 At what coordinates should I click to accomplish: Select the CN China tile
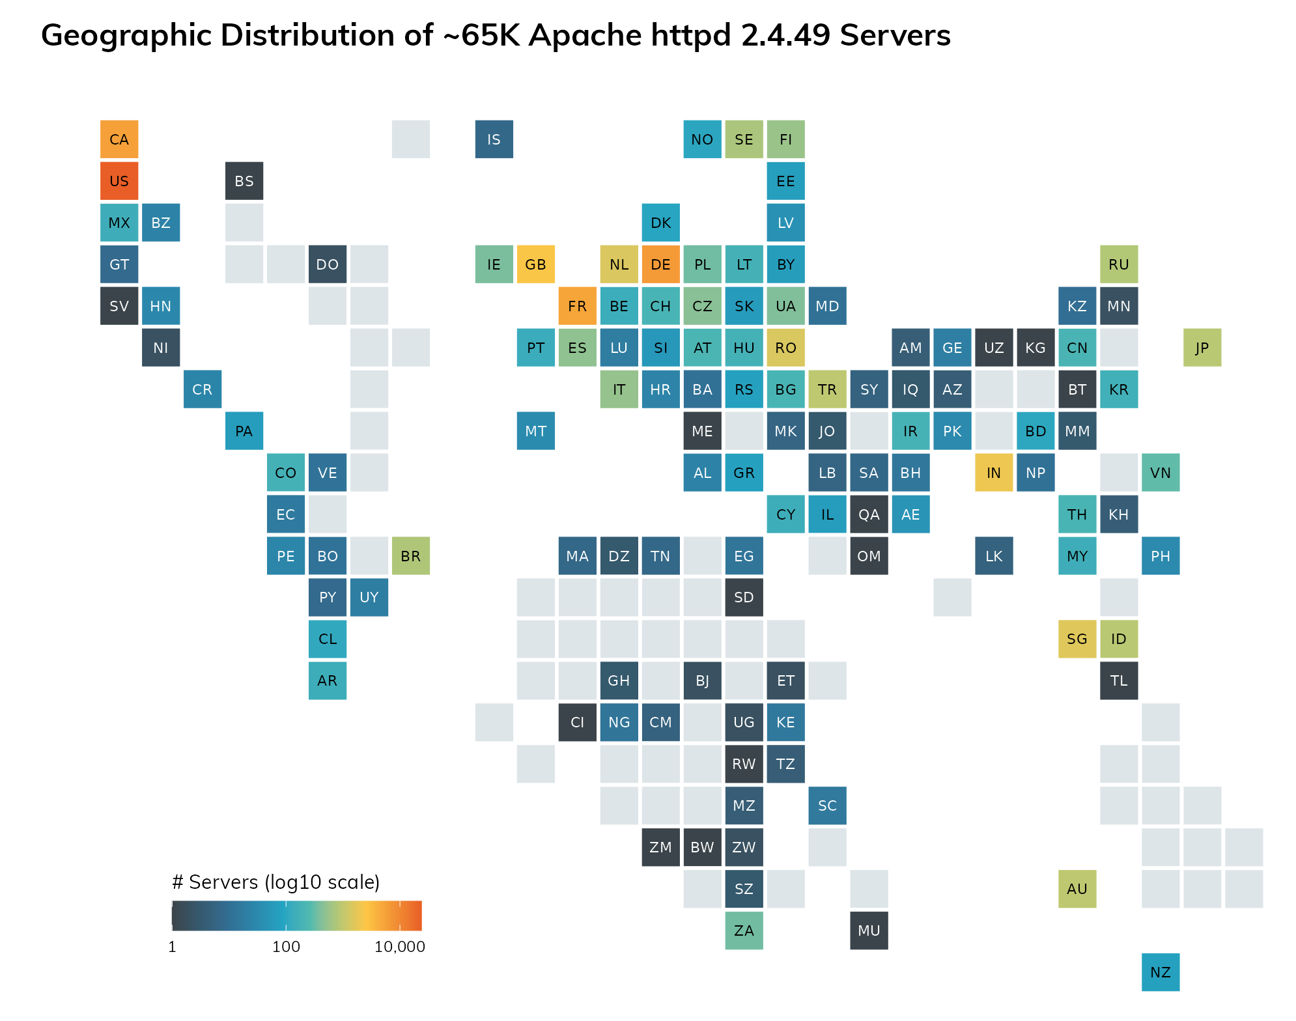(x=1077, y=348)
